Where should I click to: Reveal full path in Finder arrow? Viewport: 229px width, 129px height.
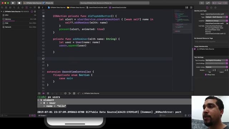click(225, 34)
